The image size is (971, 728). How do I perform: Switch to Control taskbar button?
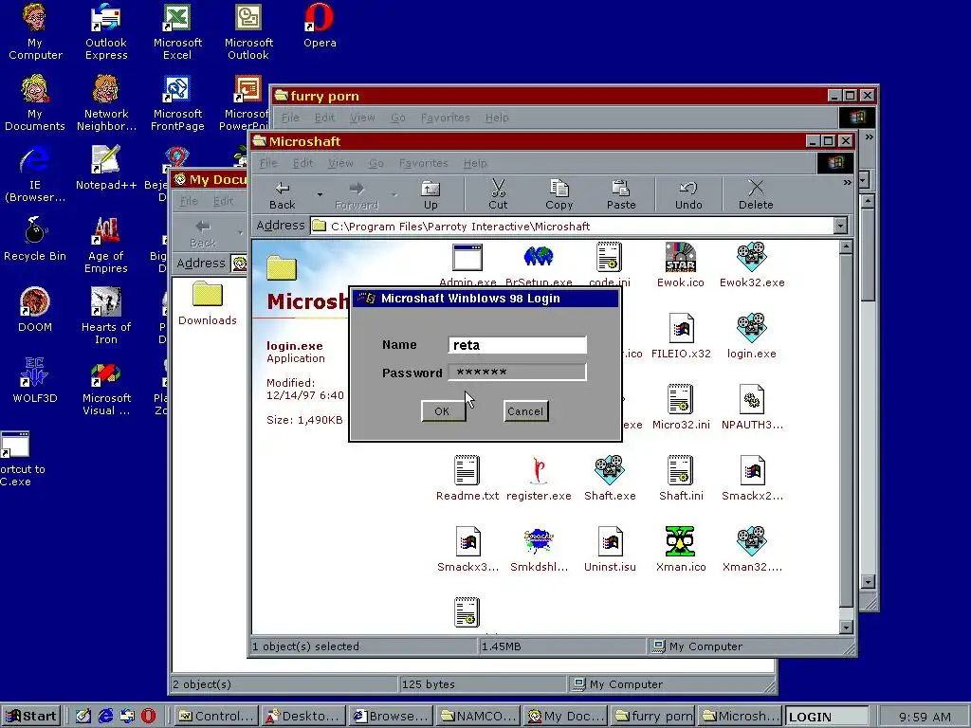click(x=215, y=717)
